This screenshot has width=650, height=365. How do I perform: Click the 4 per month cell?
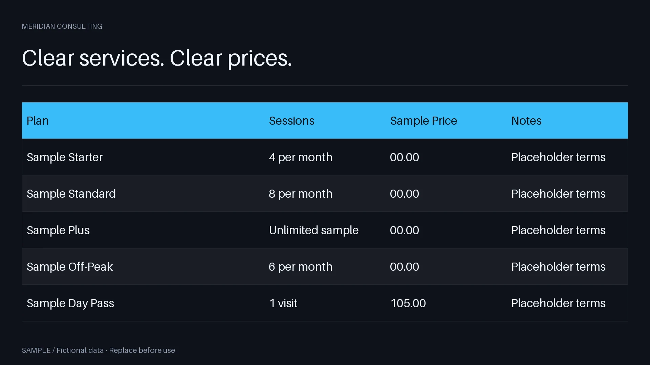point(325,157)
